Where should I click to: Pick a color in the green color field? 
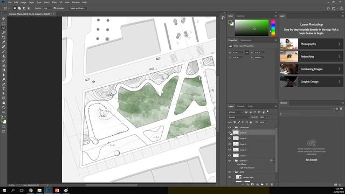click(252, 27)
